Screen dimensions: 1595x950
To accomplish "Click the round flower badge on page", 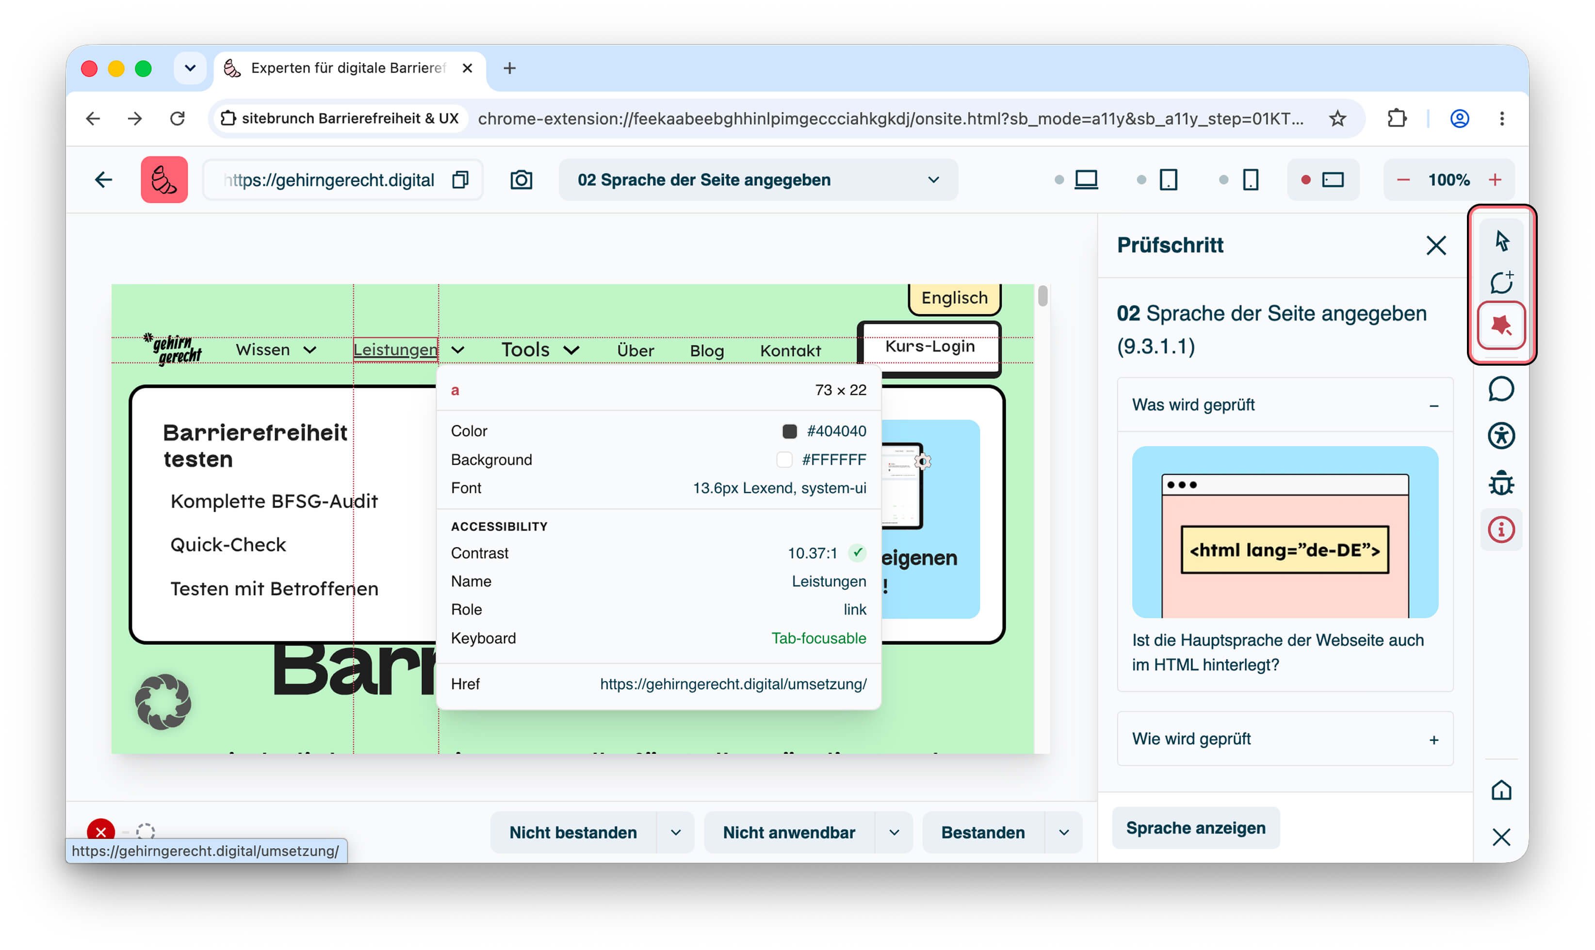I will tap(163, 702).
